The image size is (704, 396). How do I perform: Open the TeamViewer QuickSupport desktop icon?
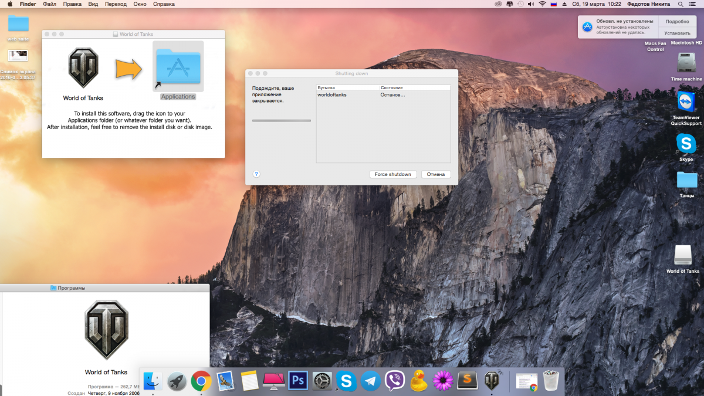click(x=686, y=101)
